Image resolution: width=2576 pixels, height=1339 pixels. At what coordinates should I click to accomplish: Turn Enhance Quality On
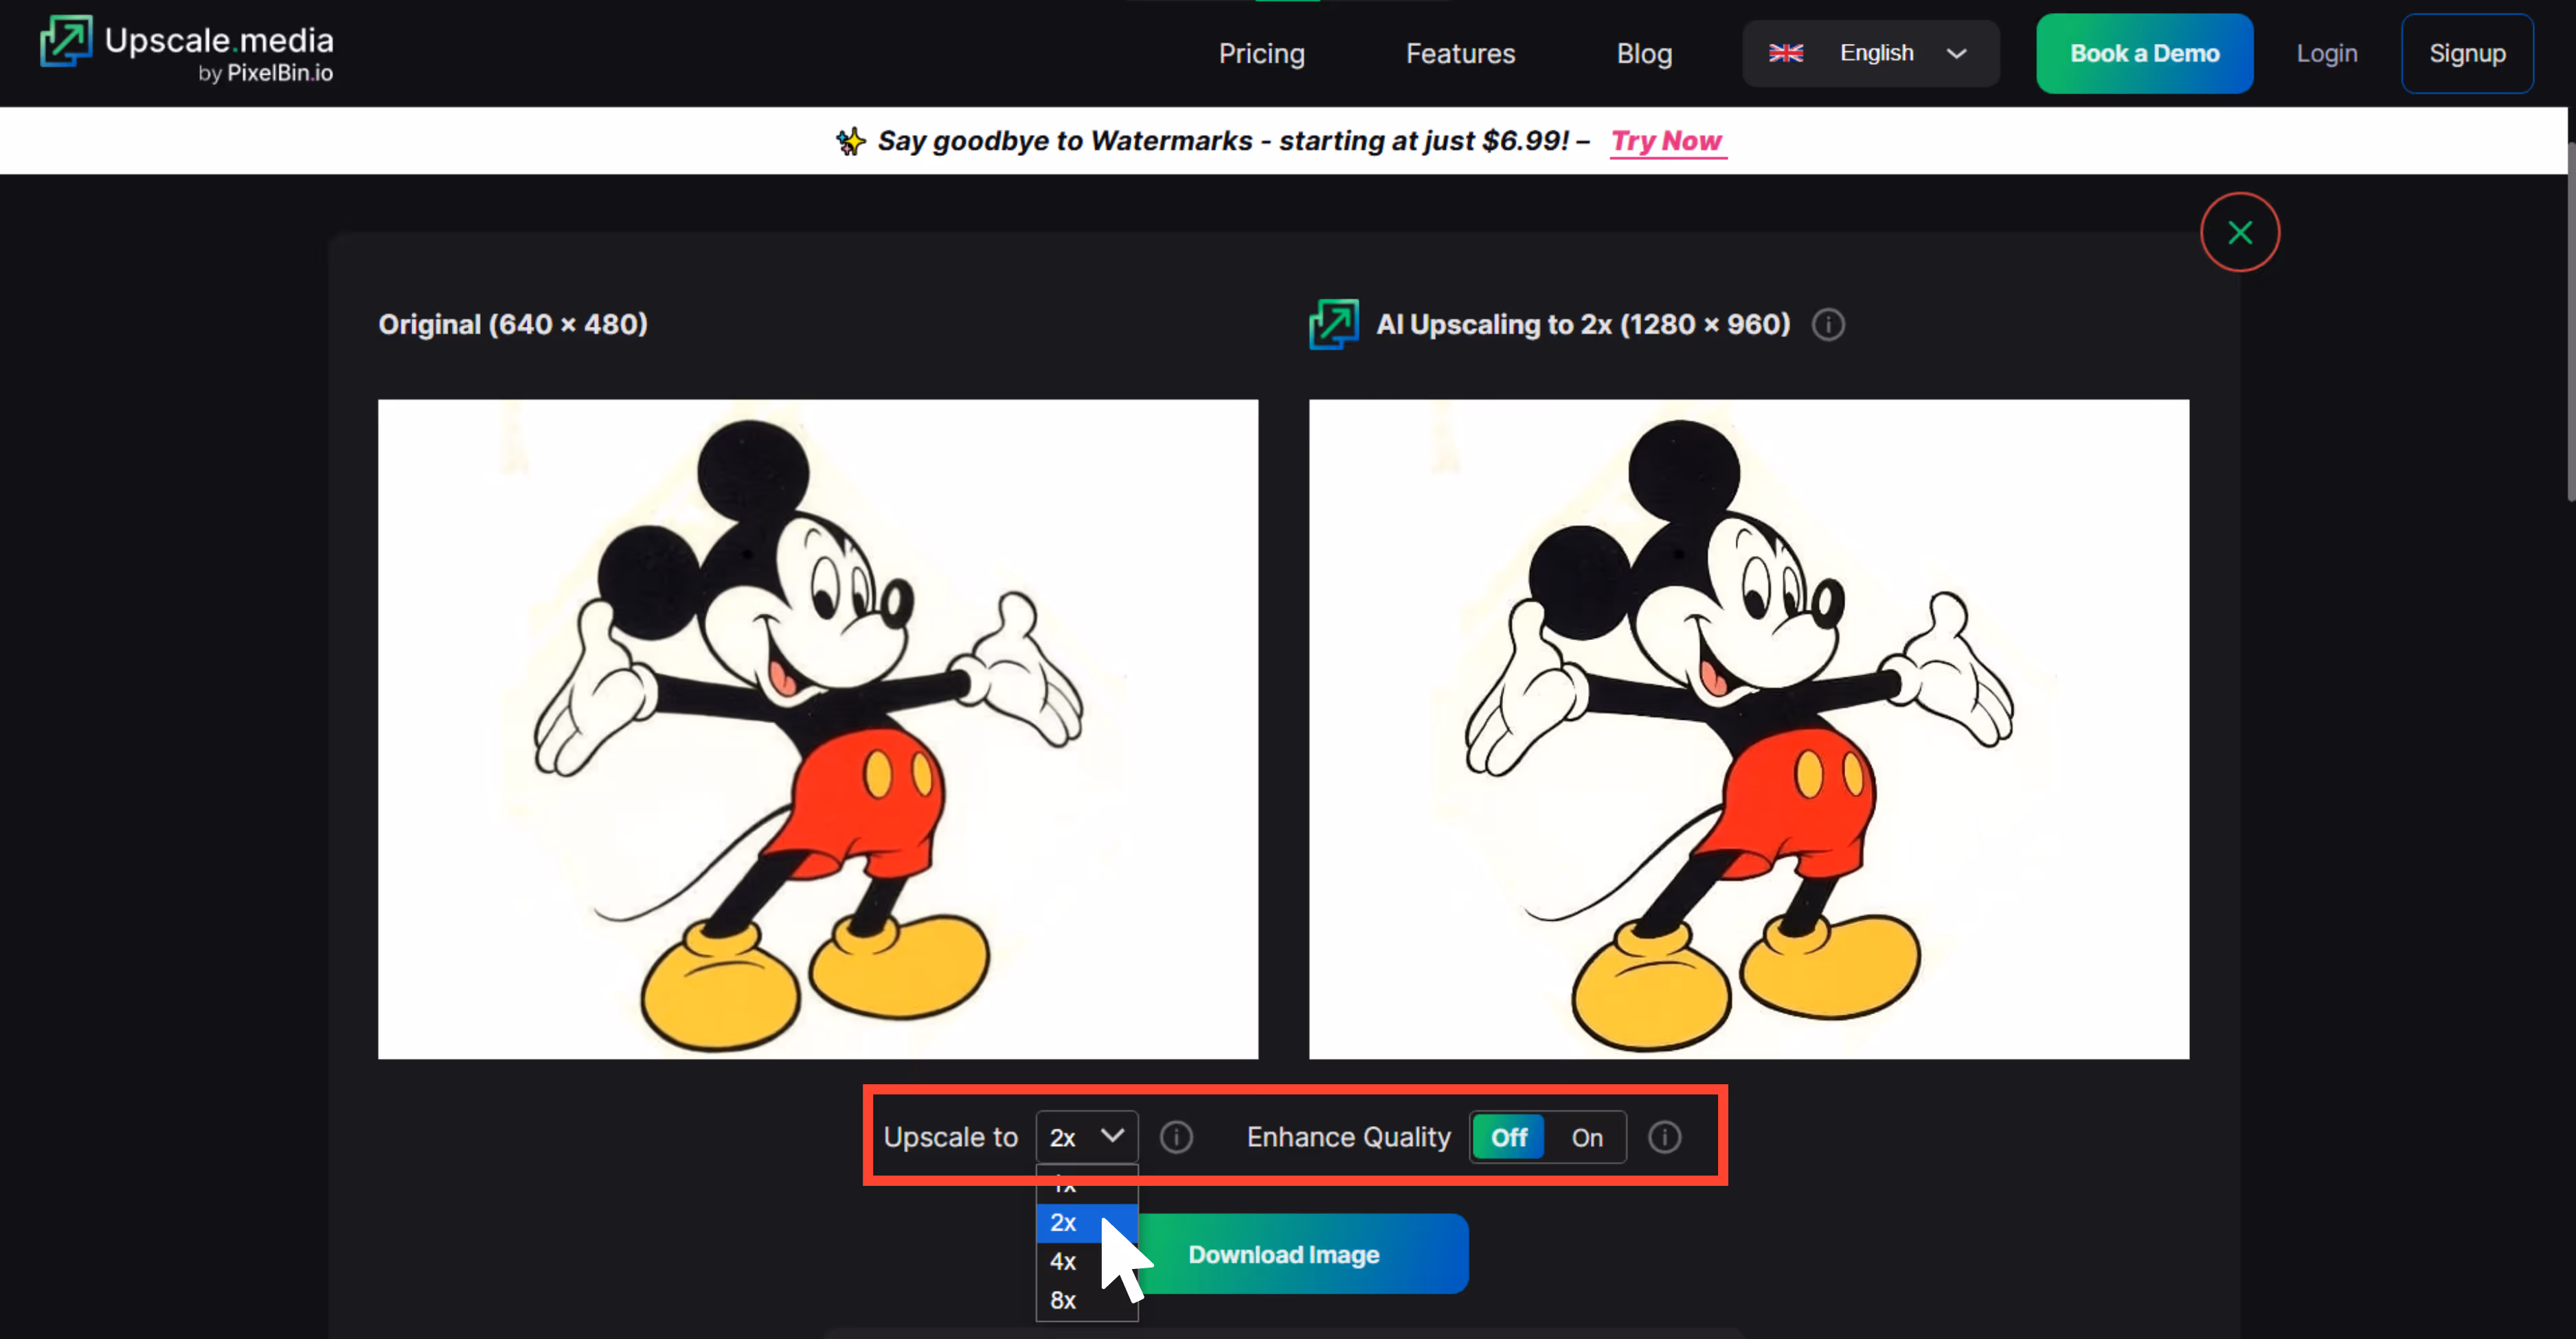tap(1586, 1137)
